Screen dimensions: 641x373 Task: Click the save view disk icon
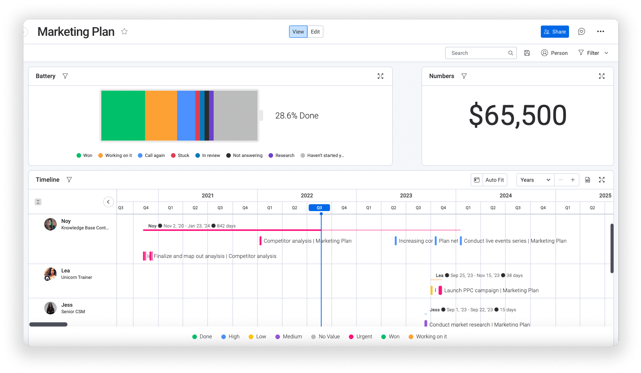(527, 53)
